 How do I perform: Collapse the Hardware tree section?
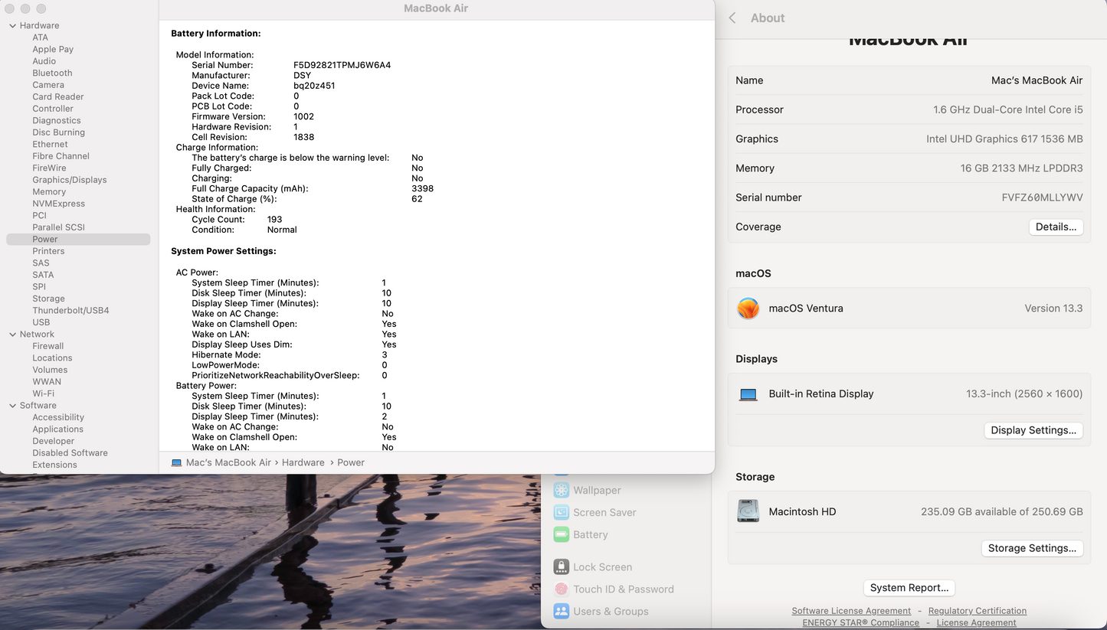[12, 26]
